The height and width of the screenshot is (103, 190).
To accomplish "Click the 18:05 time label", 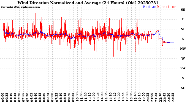I will coord(131,97).
